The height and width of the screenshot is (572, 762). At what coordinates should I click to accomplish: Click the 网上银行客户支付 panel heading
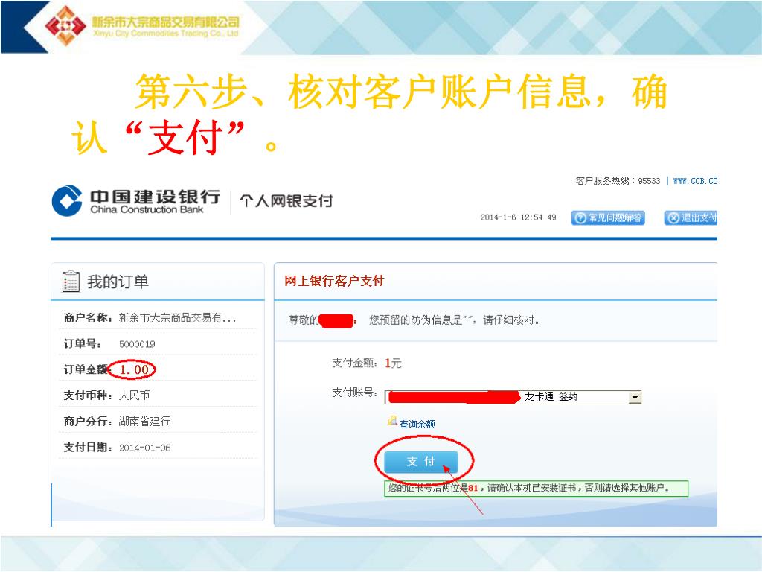point(334,281)
